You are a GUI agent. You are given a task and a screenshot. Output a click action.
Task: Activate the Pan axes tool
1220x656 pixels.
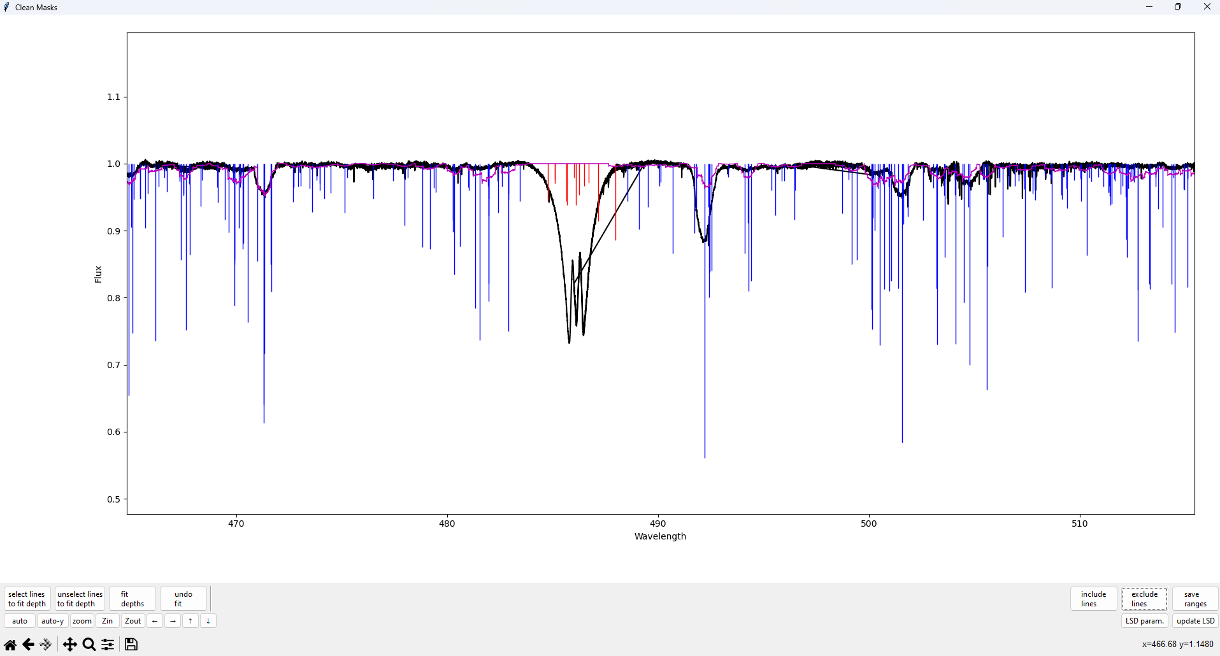[70, 645]
